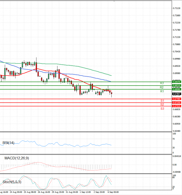Click the 0.70880 price axis value
The width and height of the screenshot is (182, 195).
click(177, 44)
